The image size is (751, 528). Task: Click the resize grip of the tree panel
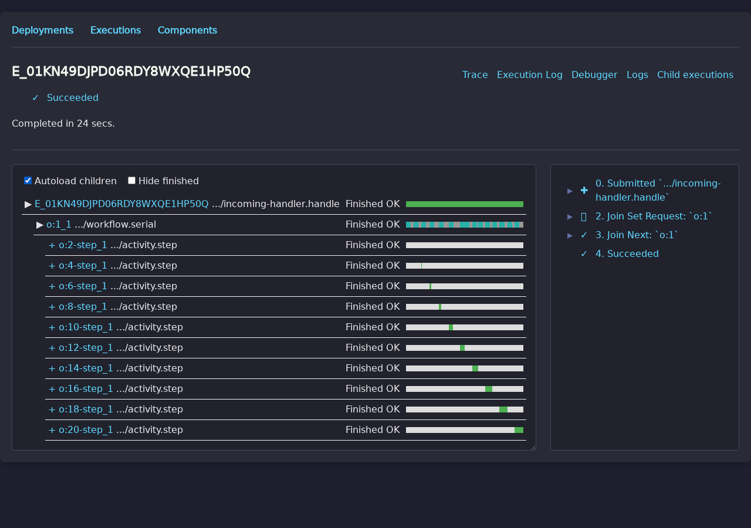pos(533,447)
